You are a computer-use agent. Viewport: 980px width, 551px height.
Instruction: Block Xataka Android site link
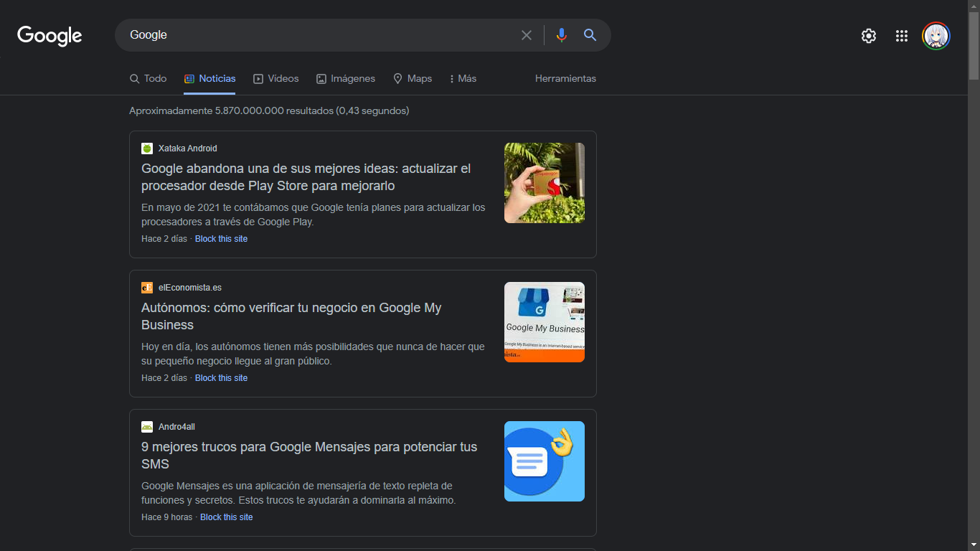point(221,239)
